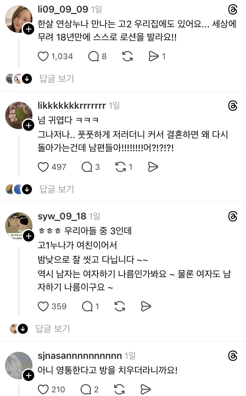Like li09_09_09's comment with the heart
This screenshot has height=396, width=246.
(43, 56)
